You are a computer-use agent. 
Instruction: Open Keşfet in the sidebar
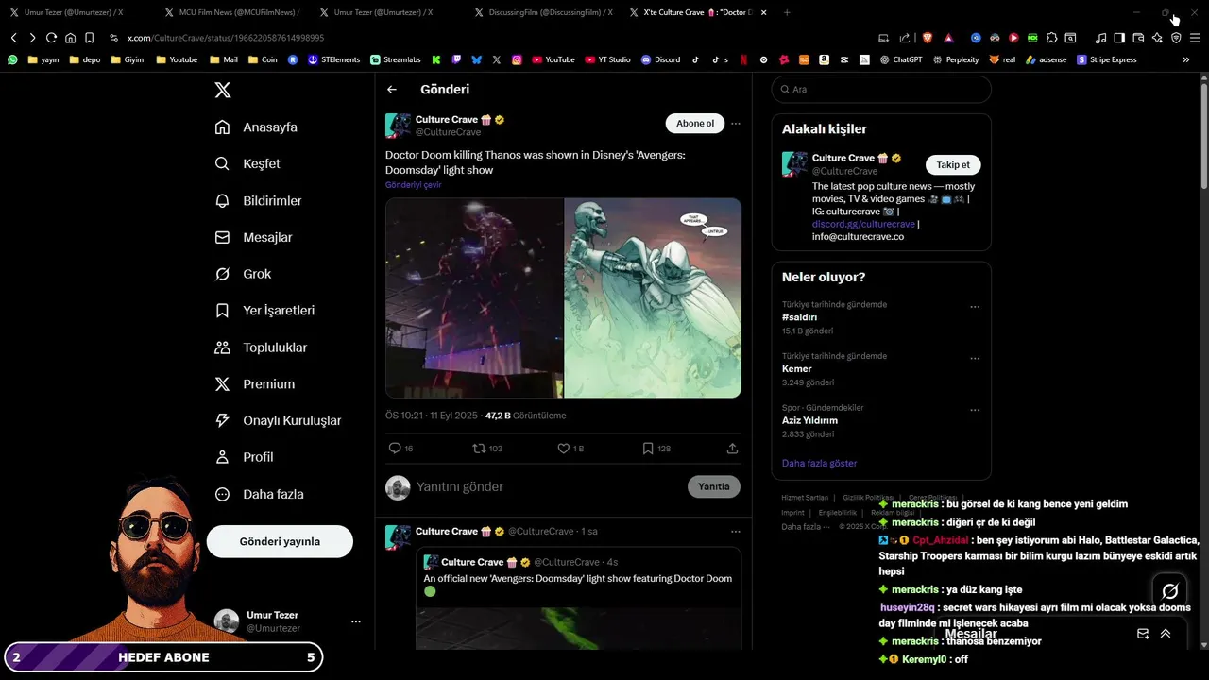pos(247,163)
